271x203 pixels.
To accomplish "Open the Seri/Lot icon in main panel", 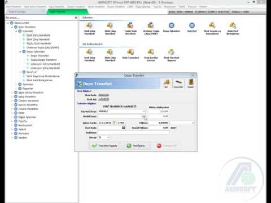I will [x=192, y=28].
